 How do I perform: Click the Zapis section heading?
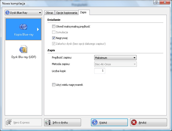pyautogui.click(x=51, y=50)
